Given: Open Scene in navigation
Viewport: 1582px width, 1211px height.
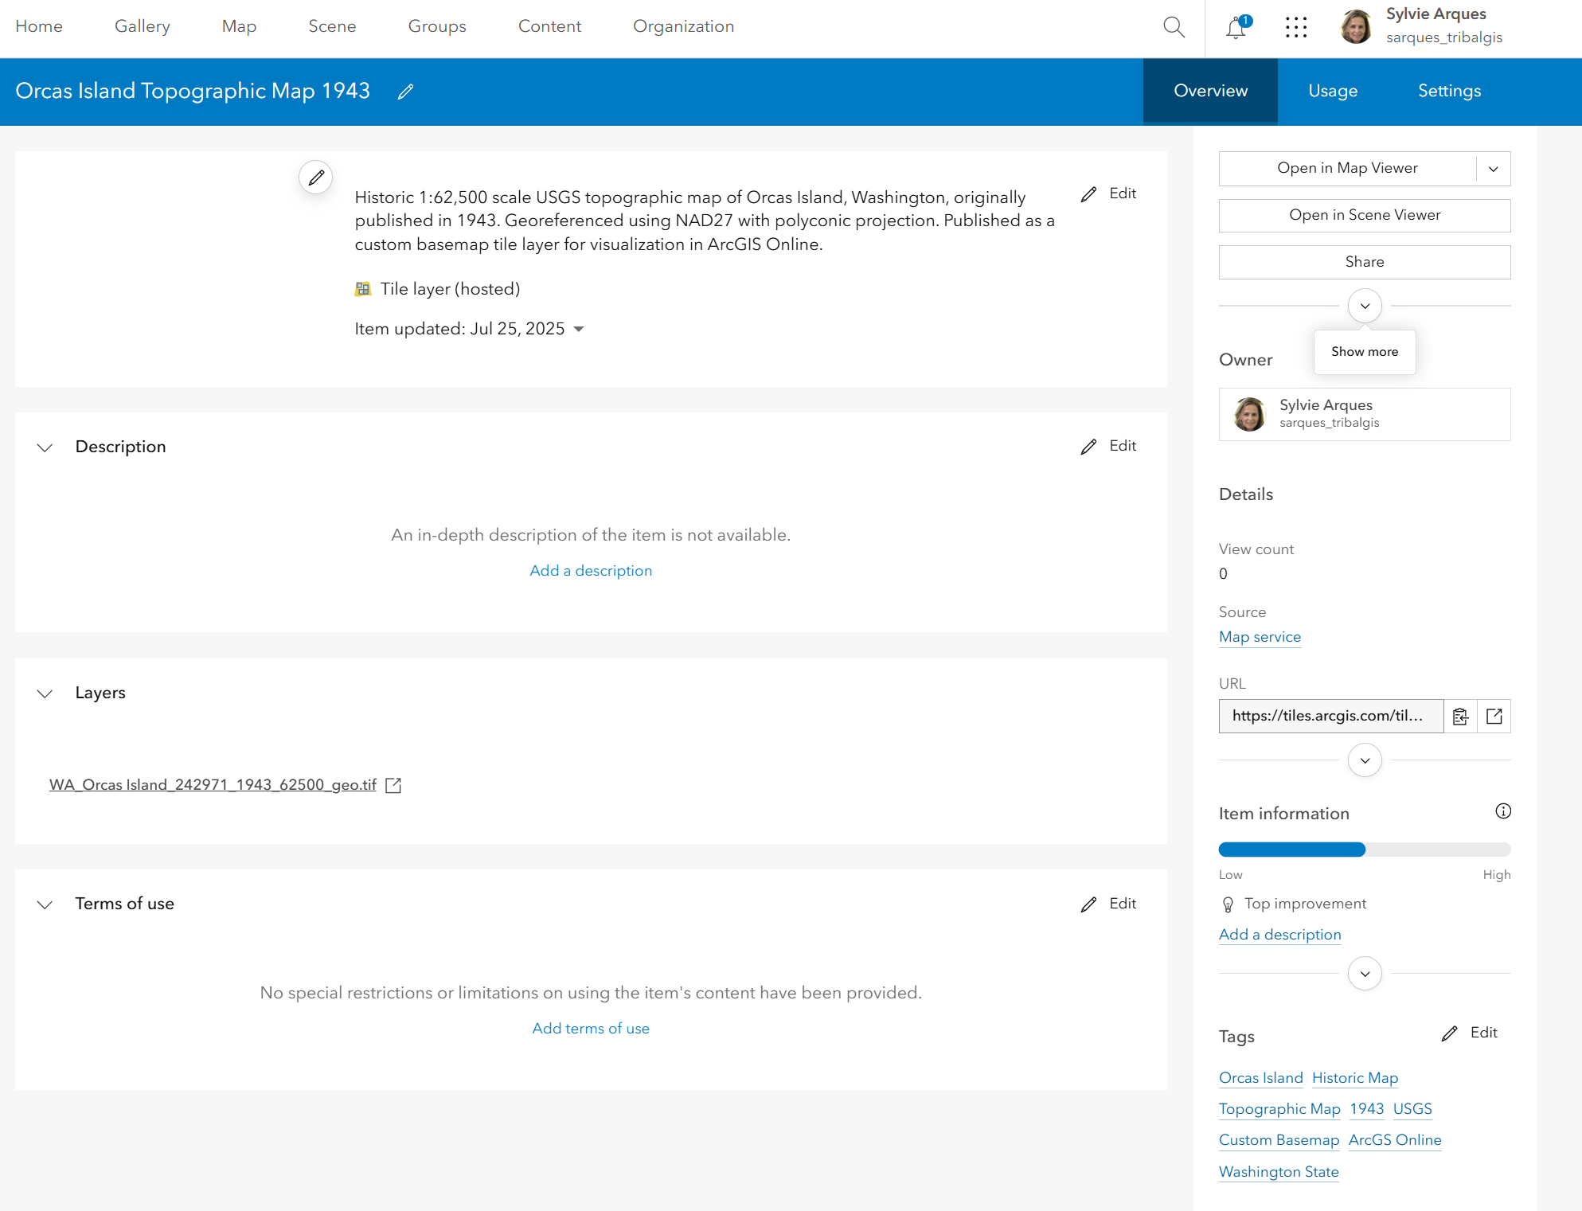Looking at the screenshot, I should [332, 26].
